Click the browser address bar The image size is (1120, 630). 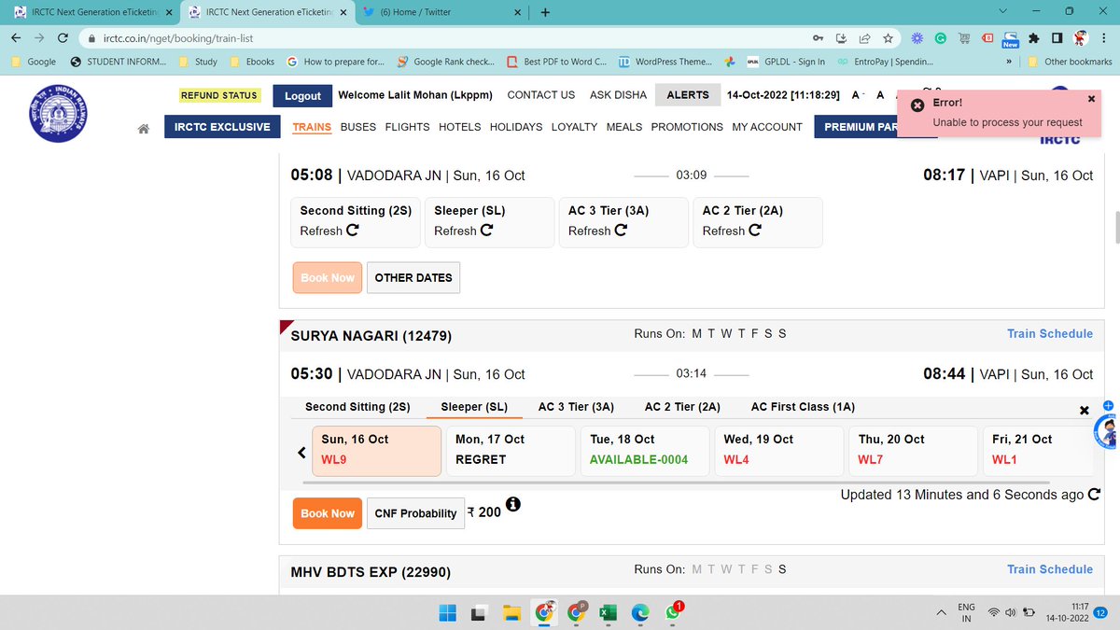pyautogui.click(x=448, y=38)
